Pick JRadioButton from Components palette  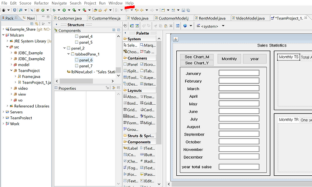[148, 161]
